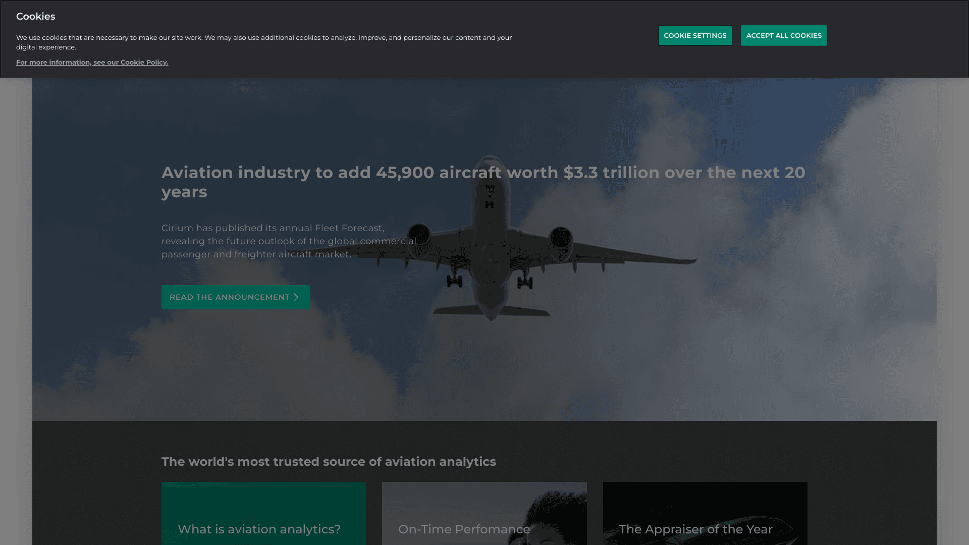Open the Cookie Settings dialog
This screenshot has width=969, height=545.
click(x=695, y=35)
